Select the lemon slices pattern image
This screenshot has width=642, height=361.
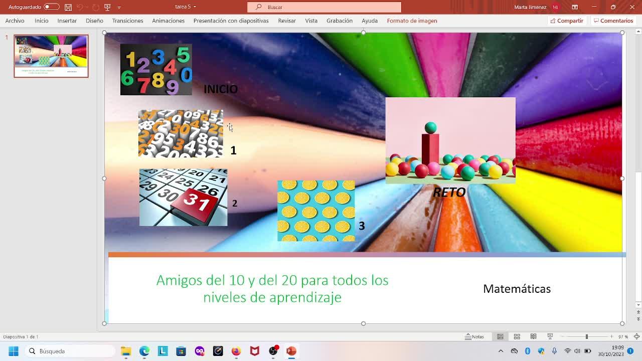point(316,211)
